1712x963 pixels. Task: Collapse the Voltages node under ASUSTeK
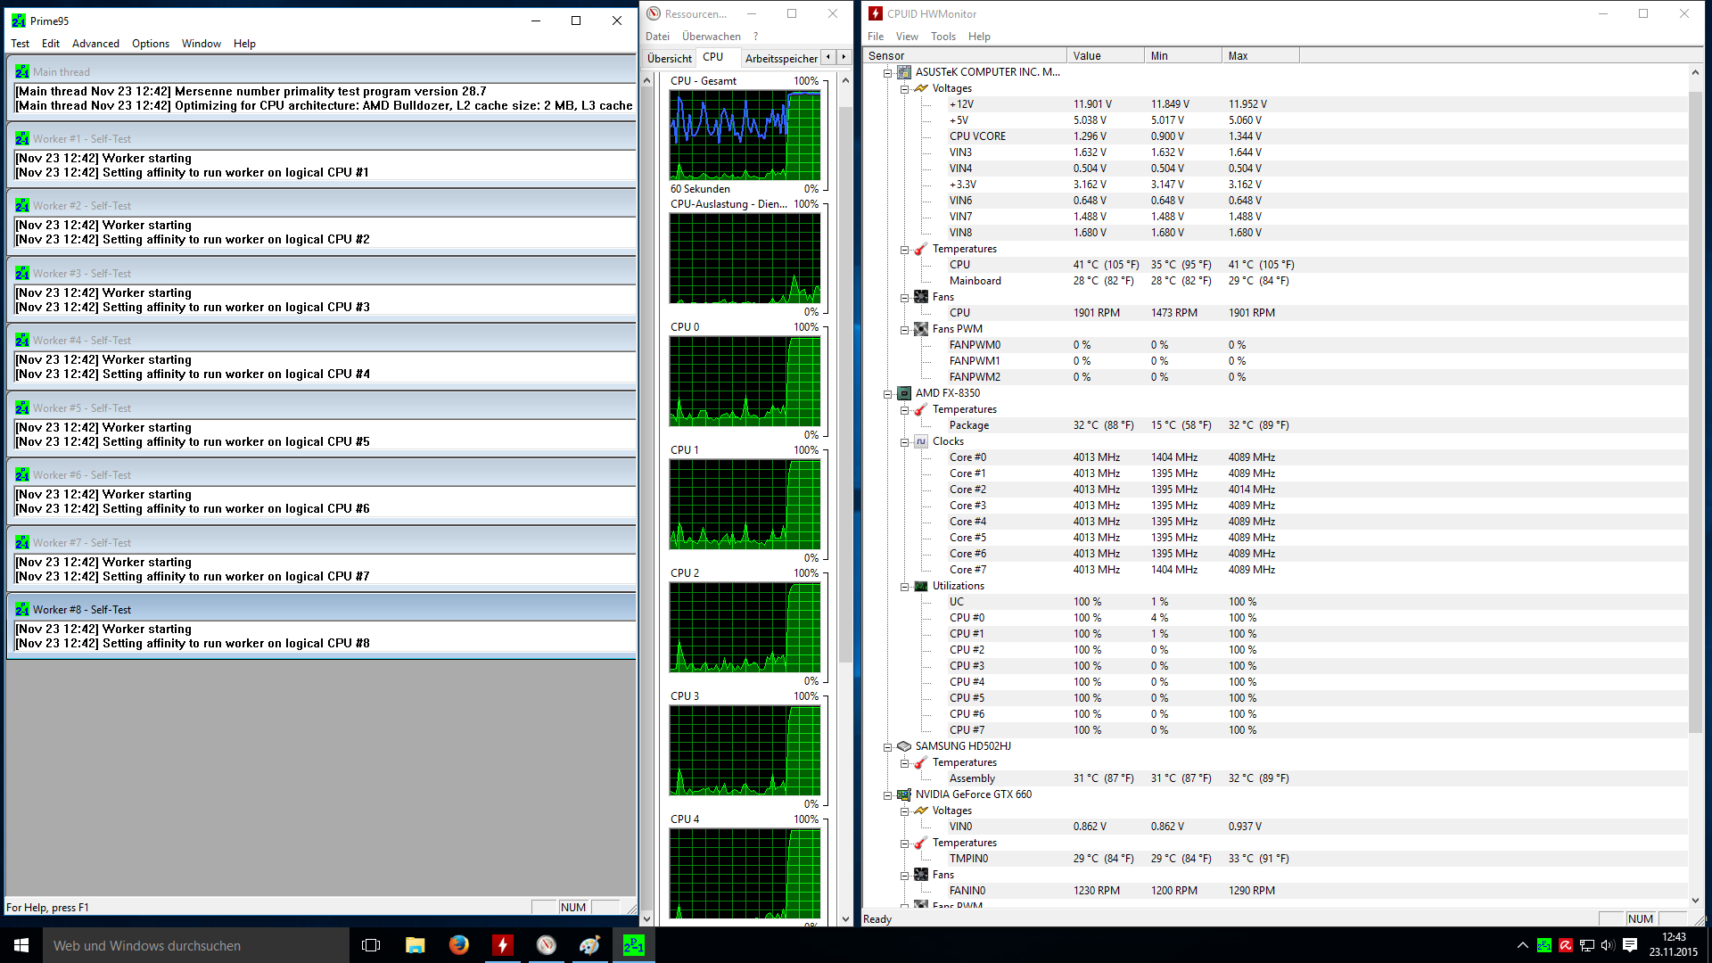[905, 88]
